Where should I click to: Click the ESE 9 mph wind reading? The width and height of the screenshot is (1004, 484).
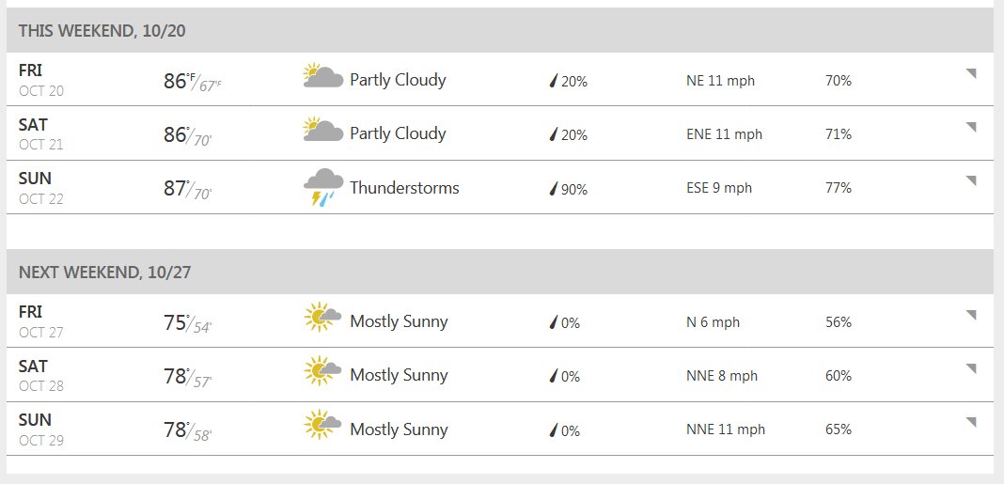[719, 188]
